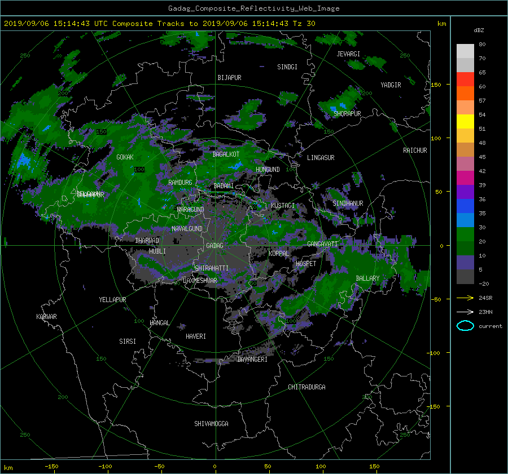Click the GADAG radar center label
Image resolution: width=508 pixels, height=474 pixels.
pos(214,246)
